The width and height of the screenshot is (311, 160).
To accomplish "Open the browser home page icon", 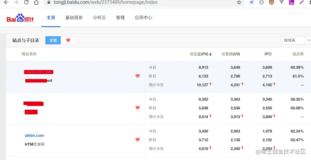I will tap(36, 2).
